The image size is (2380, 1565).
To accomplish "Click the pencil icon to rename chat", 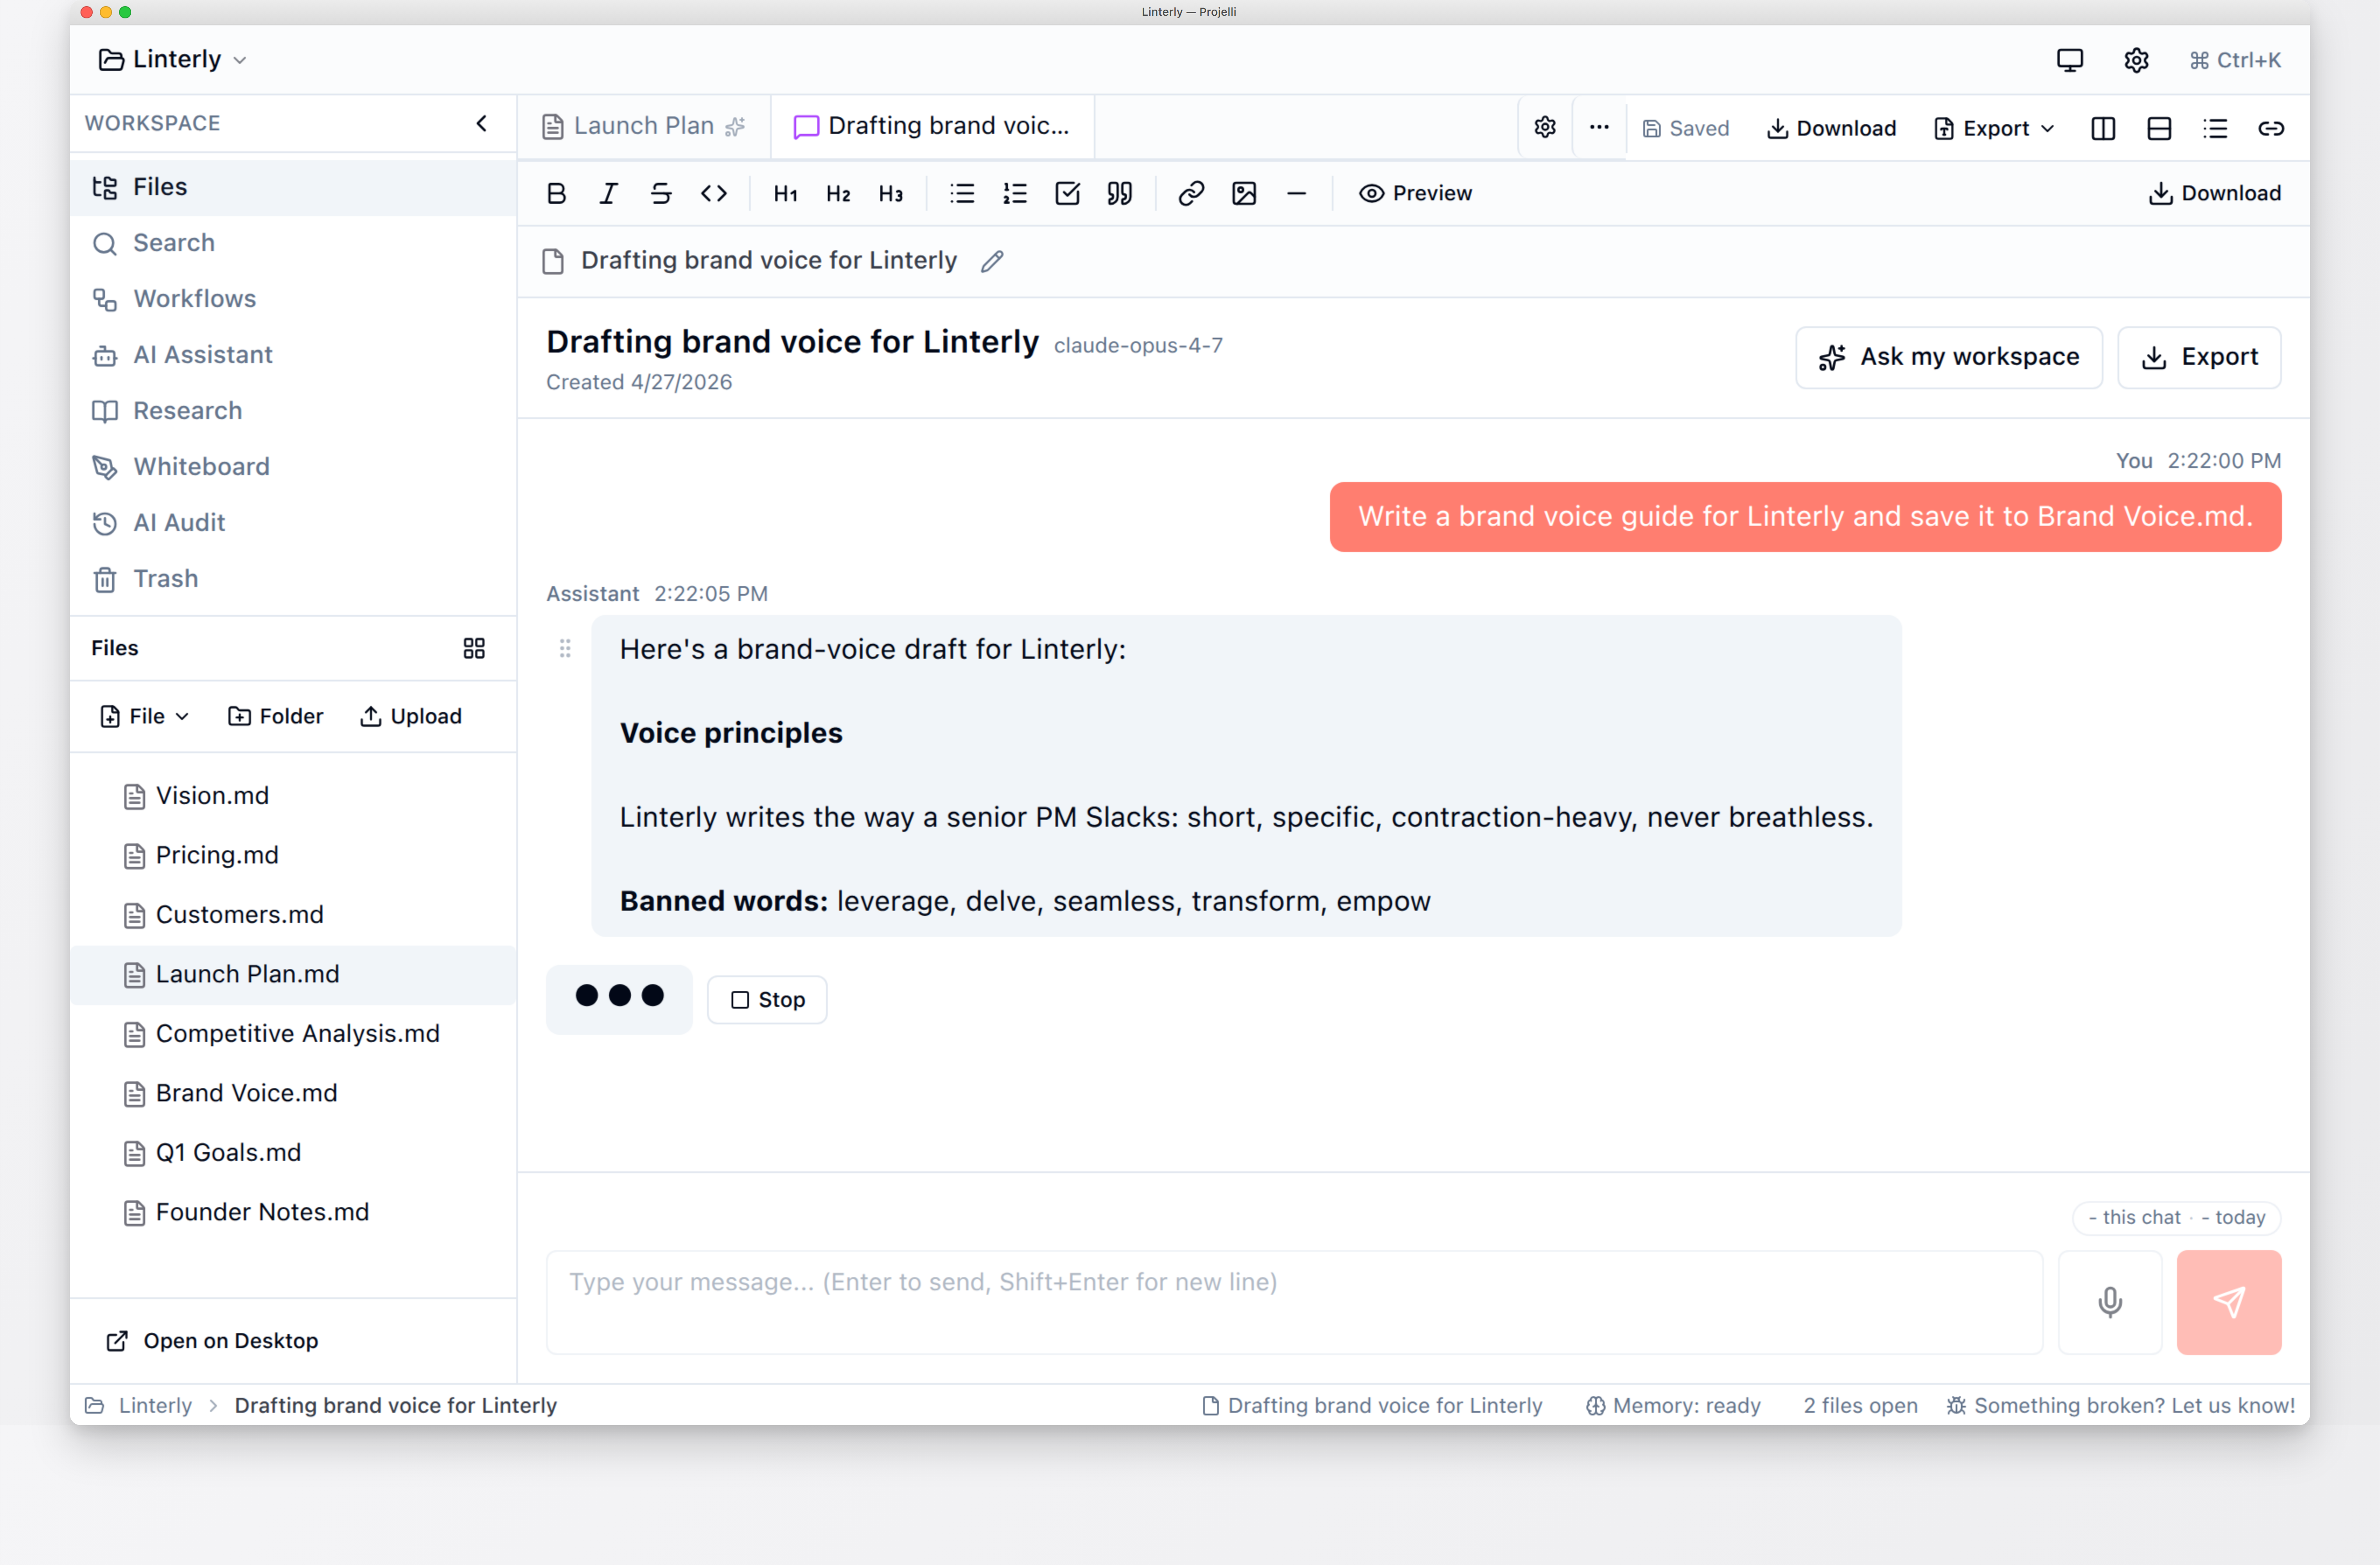I will click(x=992, y=261).
